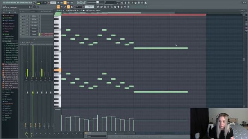Image resolution: width=248 pixels, height=139 pixels.
Task: Open the PATTERNS menu
Action: 14,3
